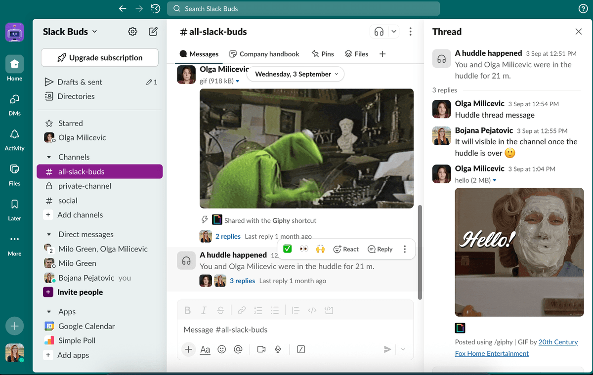Toggle bold formatting in the composer

click(x=187, y=310)
